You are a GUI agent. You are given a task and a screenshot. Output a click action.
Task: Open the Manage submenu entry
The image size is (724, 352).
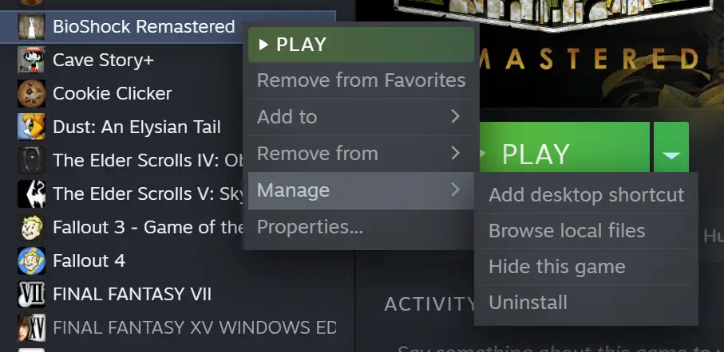pyautogui.click(x=361, y=190)
